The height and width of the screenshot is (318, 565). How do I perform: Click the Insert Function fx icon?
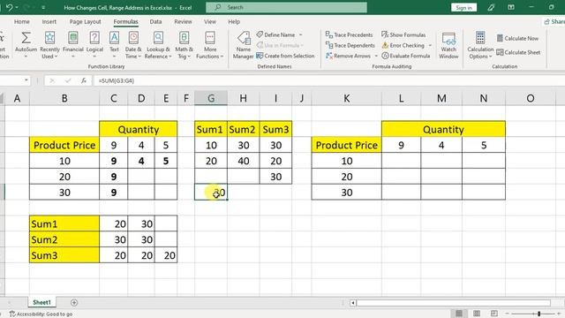pos(84,80)
